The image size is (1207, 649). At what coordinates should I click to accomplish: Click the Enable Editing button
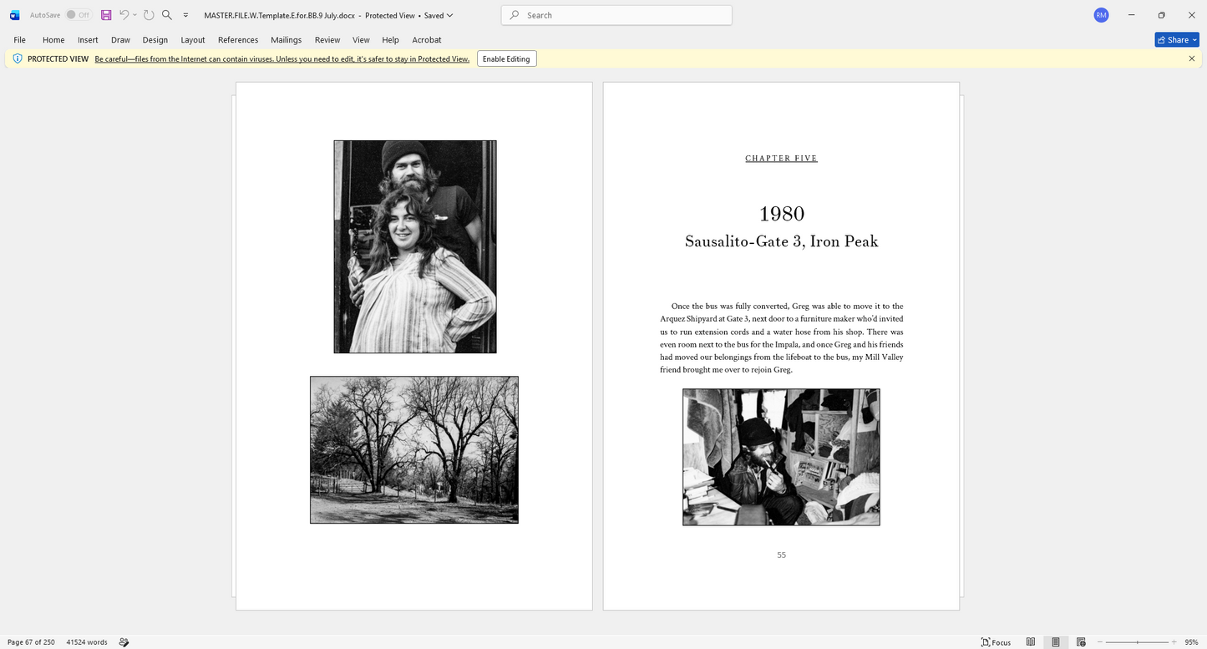(506, 58)
